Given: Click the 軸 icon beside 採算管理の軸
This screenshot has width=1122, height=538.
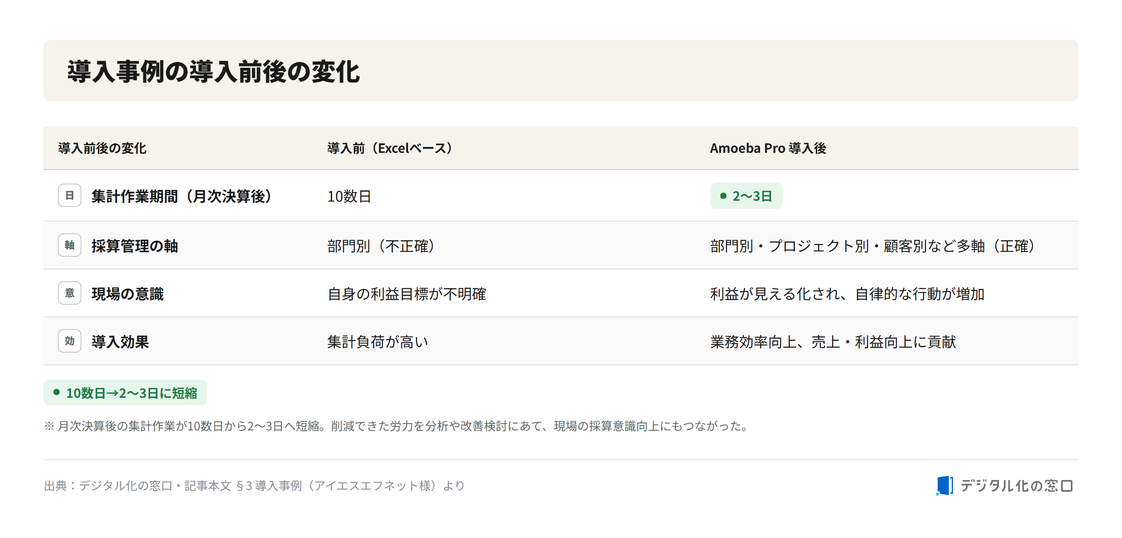Looking at the screenshot, I should [x=70, y=245].
